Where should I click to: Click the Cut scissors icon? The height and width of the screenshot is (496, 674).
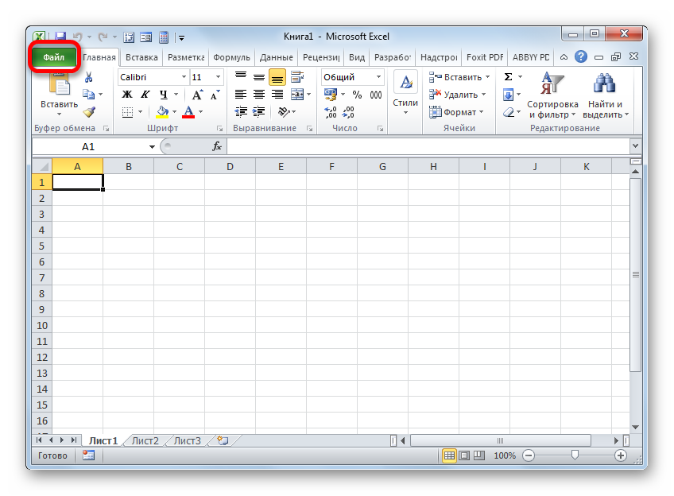tap(89, 77)
